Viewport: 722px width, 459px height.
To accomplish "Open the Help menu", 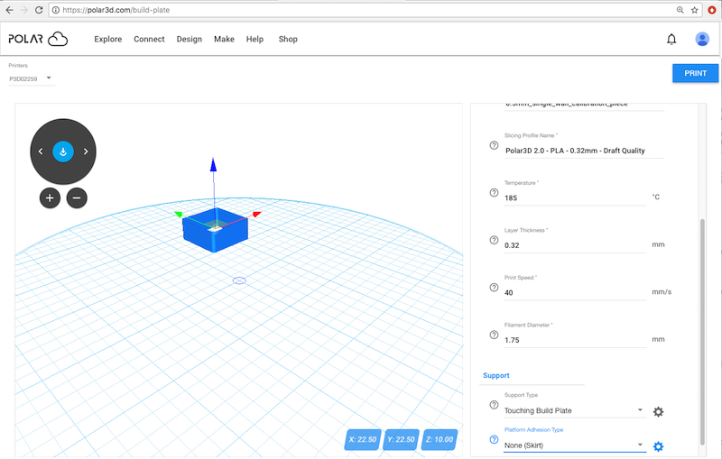I will pos(255,39).
